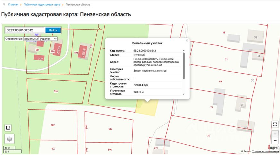This screenshot has width=280, height=155.
Task: Click the Пензенская область breadcrumb text
Action: pyautogui.click(x=78, y=5)
